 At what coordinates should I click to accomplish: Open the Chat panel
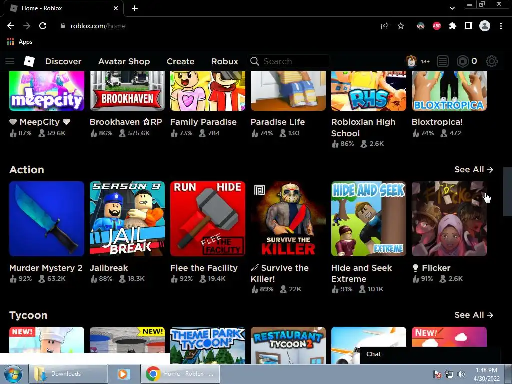pos(430,354)
